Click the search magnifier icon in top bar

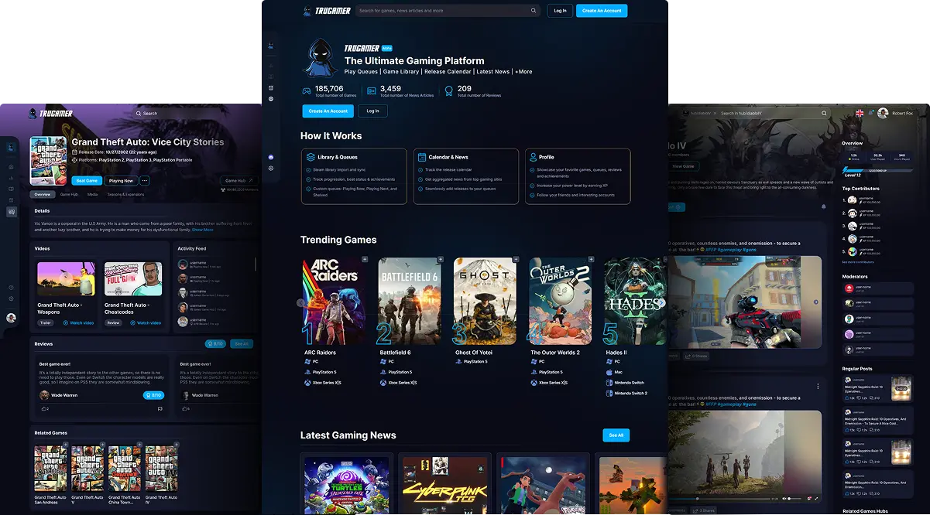pos(534,11)
